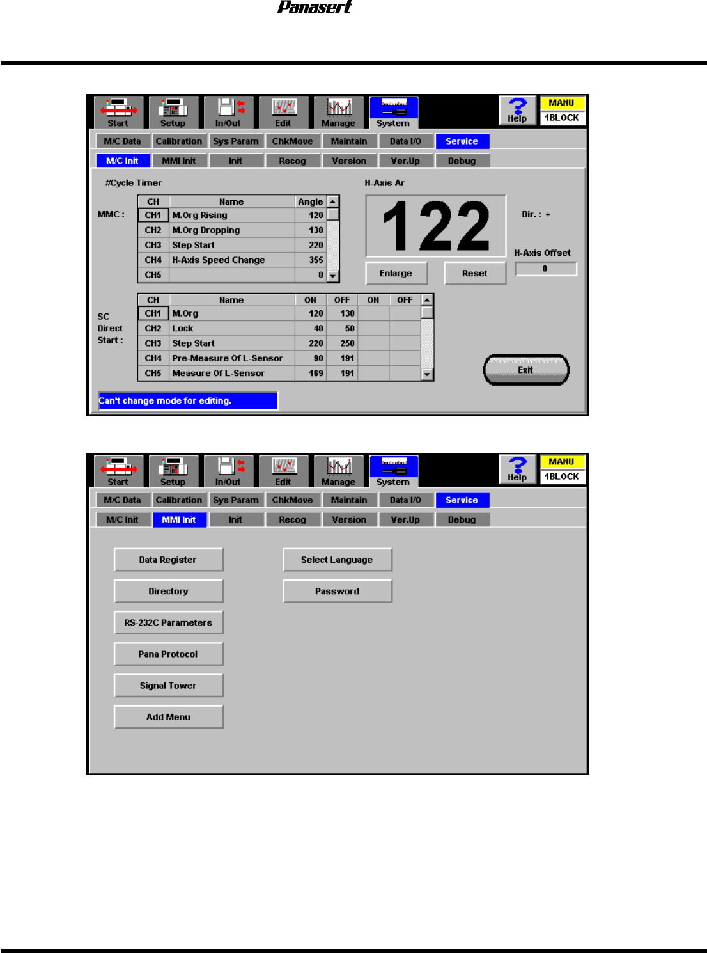Open Manage icon in upper screen toolbar

(x=339, y=113)
